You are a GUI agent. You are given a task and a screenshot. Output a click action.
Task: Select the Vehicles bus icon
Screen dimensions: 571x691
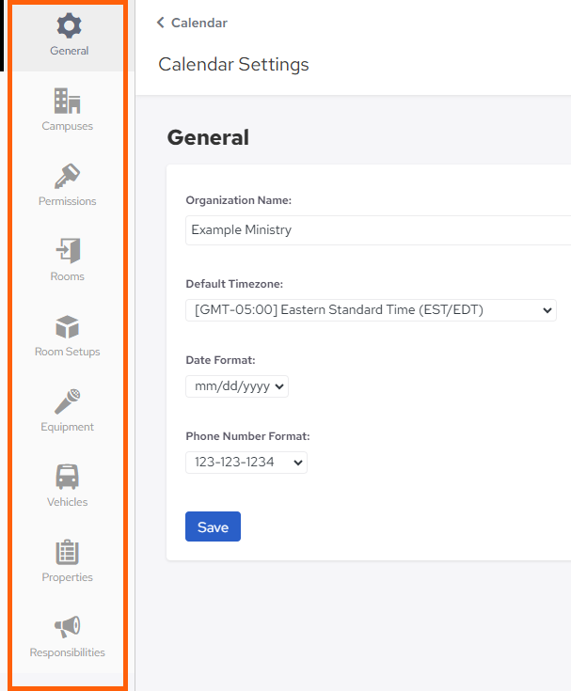click(67, 477)
